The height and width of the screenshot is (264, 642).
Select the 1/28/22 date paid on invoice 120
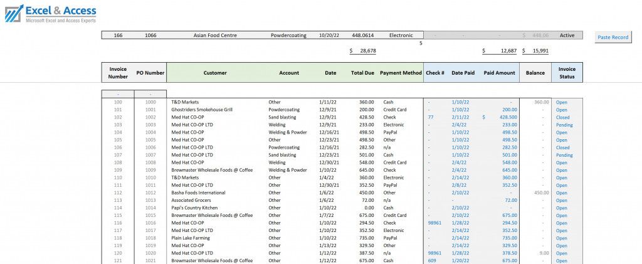[460, 253]
